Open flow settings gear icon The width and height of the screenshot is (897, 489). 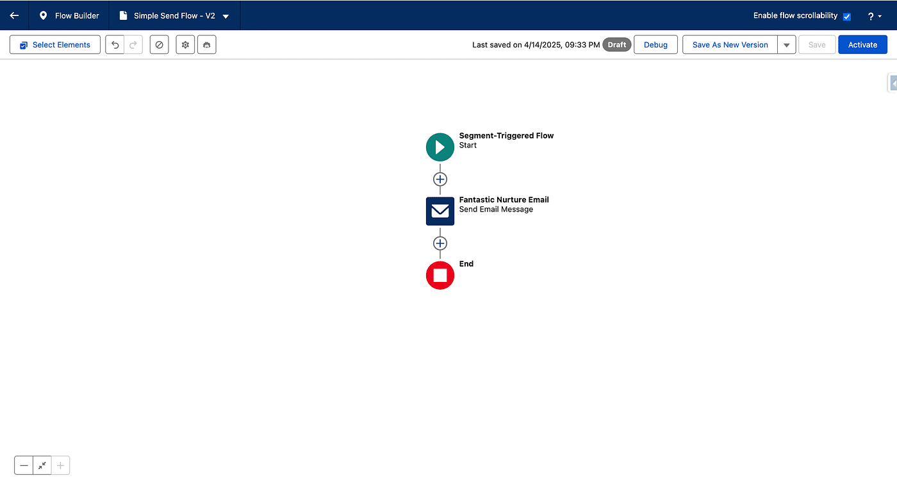[185, 45]
